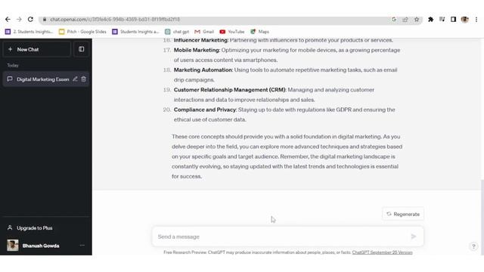484x272 pixels.
Task: Share this page icon in address bar
Action: [405, 20]
